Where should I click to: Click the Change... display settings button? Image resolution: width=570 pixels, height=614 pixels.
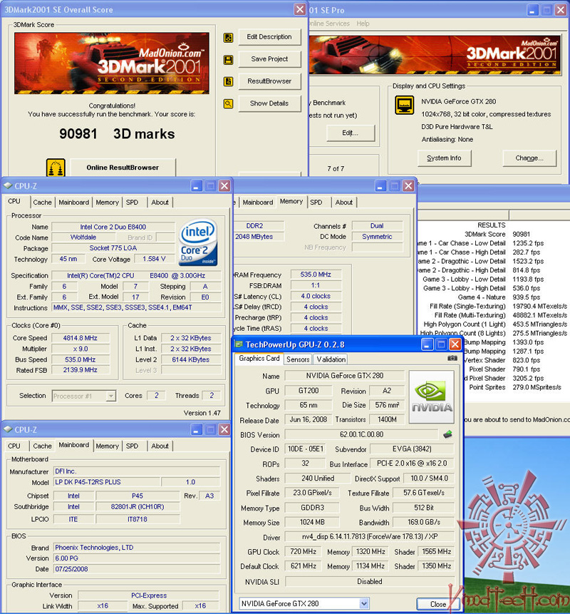pos(529,158)
